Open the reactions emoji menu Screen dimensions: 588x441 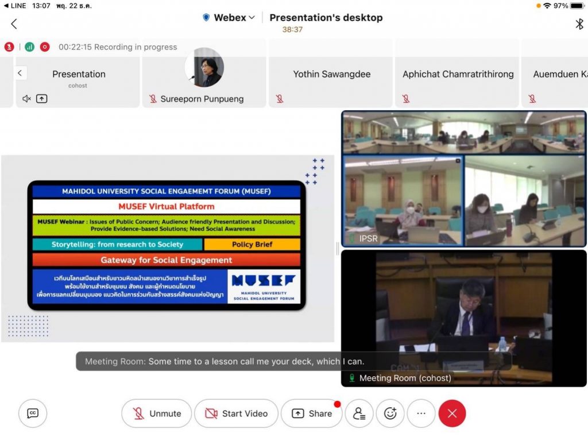390,413
